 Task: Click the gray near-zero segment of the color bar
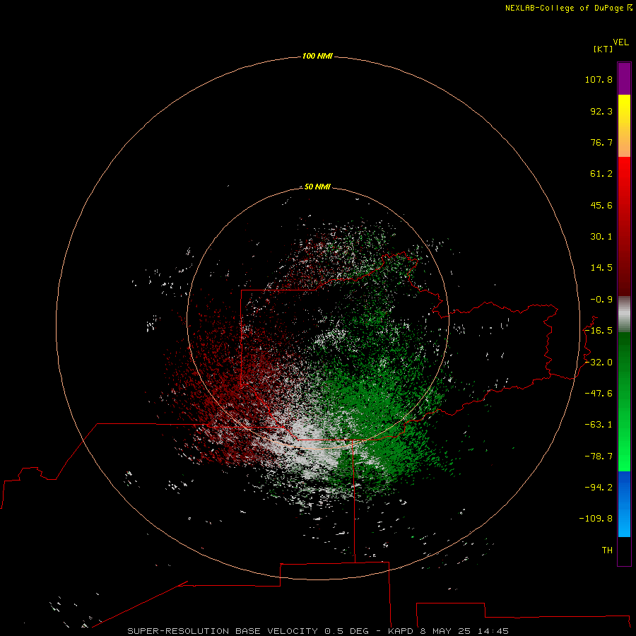tap(624, 314)
